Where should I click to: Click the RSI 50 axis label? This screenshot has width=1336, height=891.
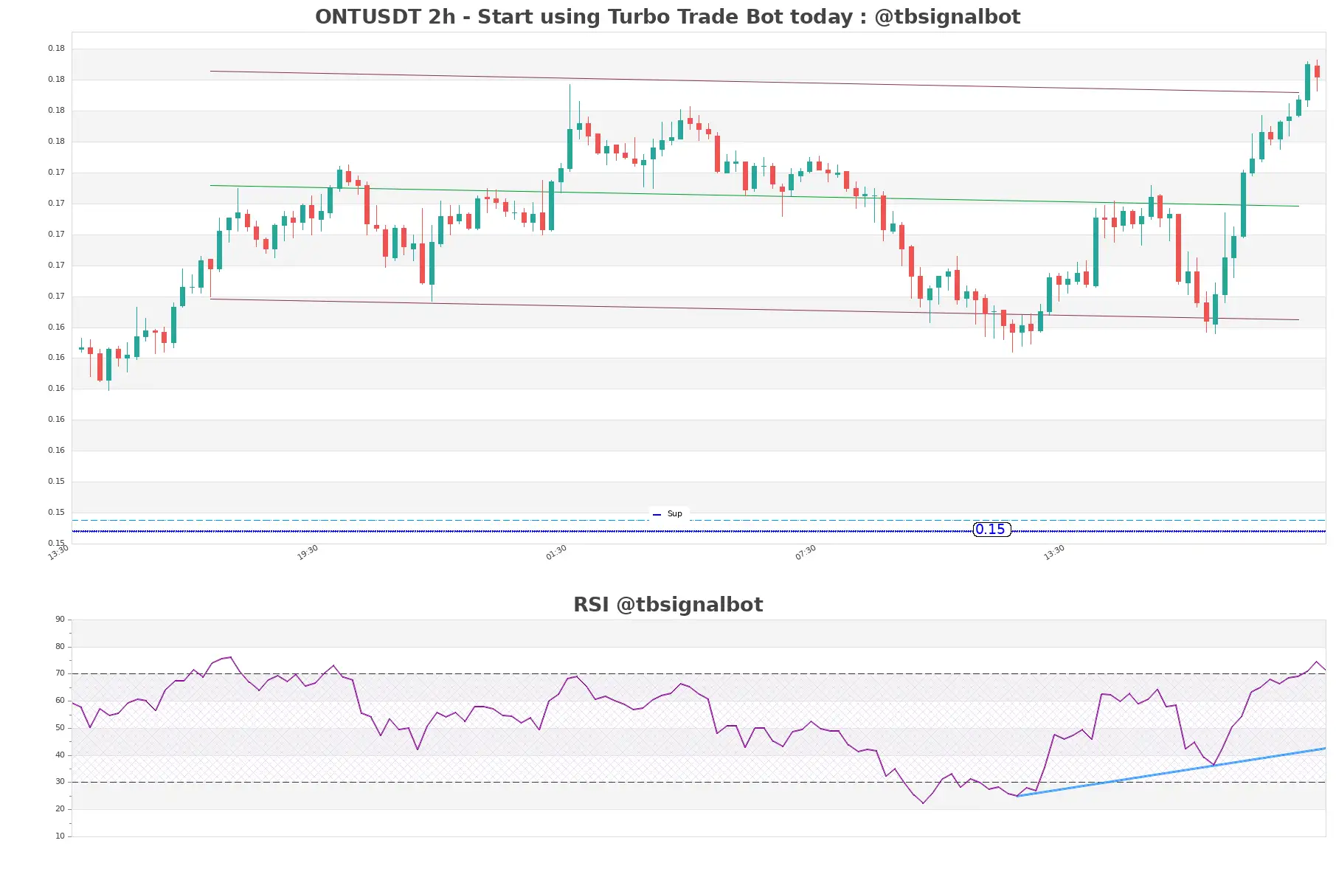60,727
